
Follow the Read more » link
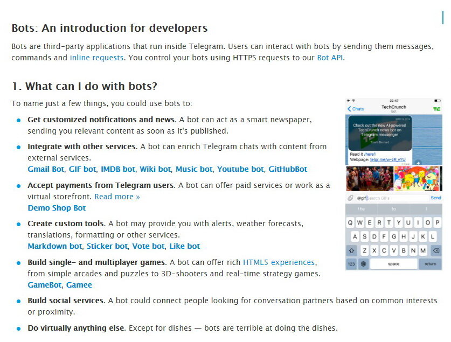117,197
